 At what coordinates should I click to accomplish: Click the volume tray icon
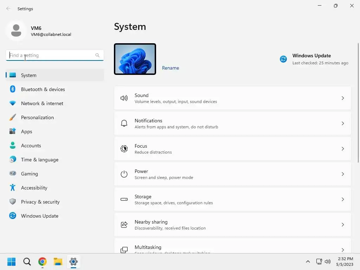(x=327, y=262)
